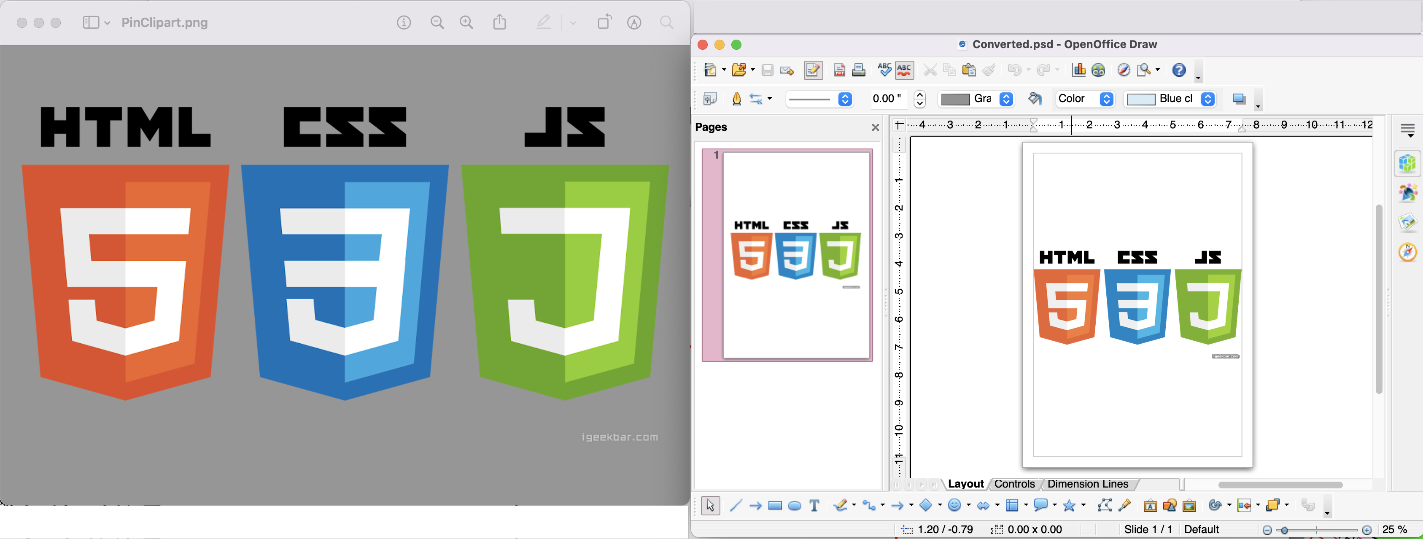This screenshot has height=539, width=1423.
Task: Toggle Edit Points mode
Action: (1105, 505)
